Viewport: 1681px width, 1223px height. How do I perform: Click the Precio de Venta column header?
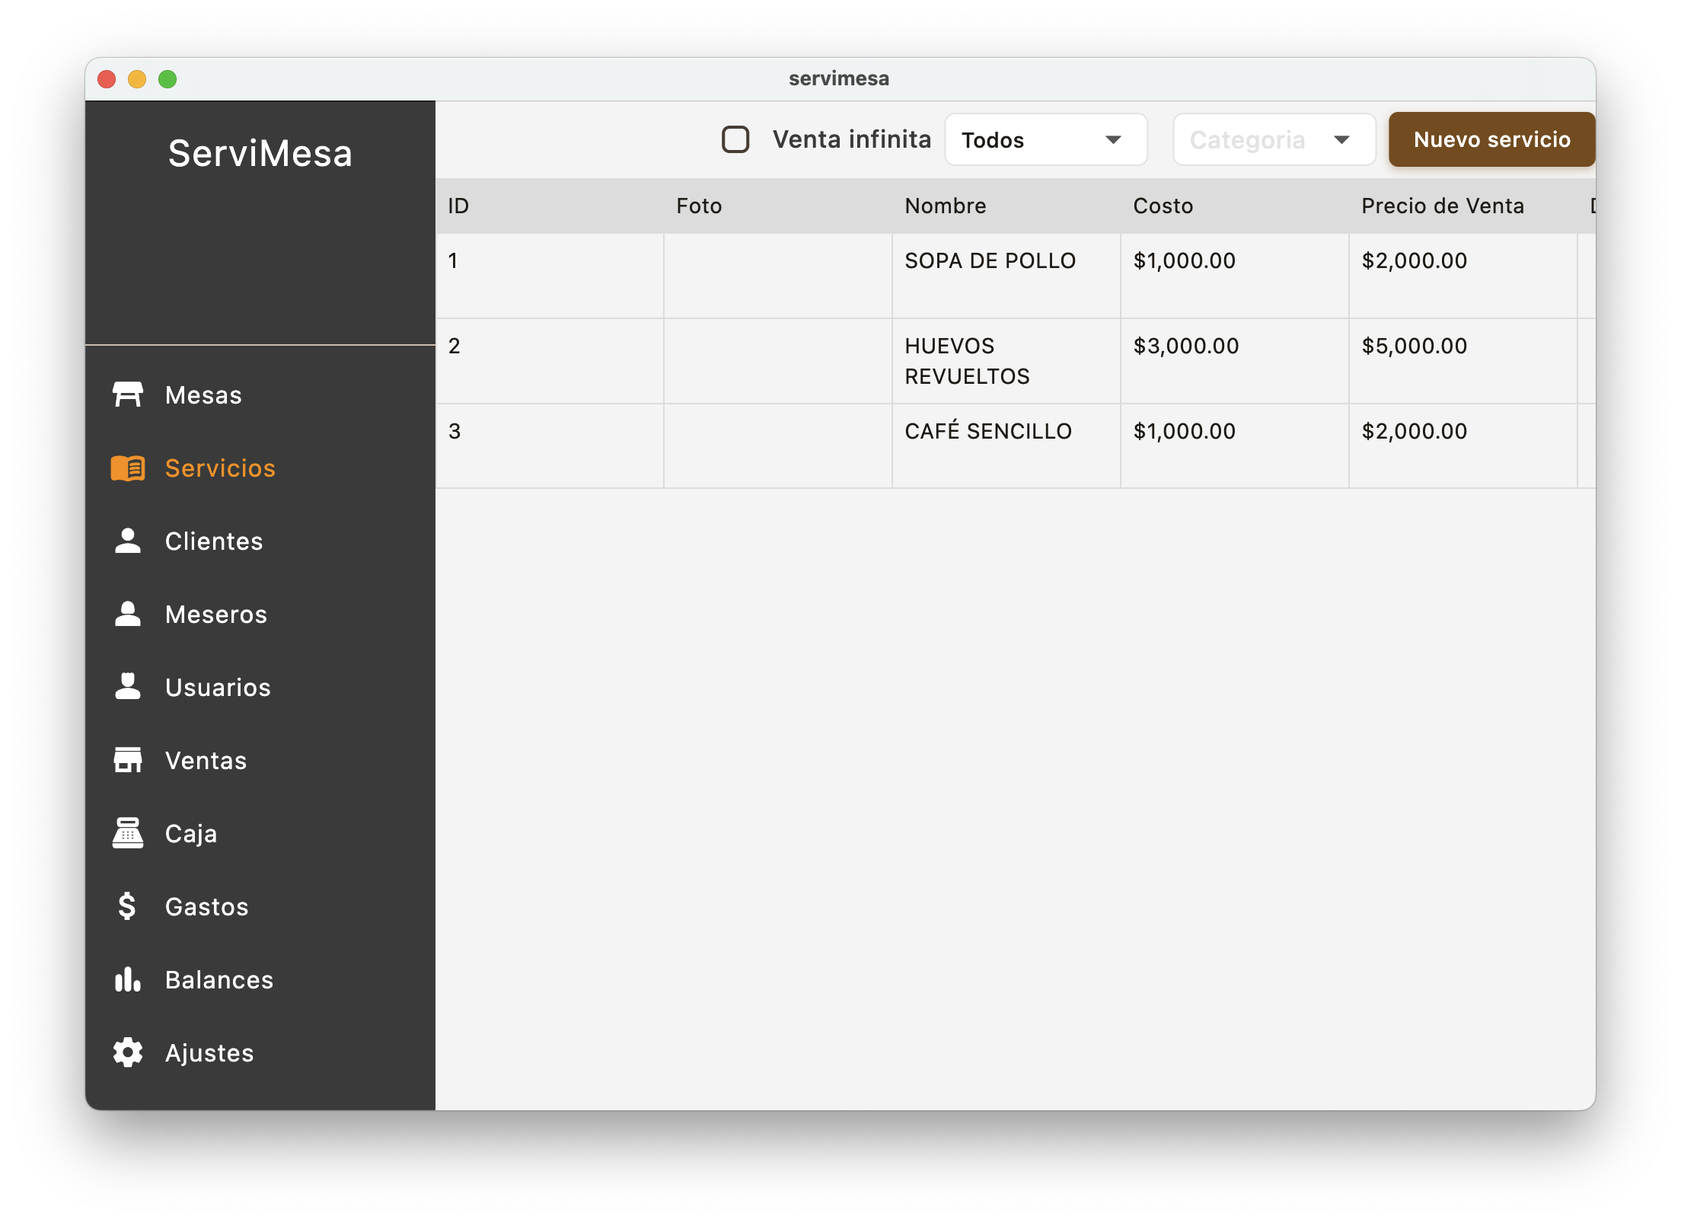pyautogui.click(x=1442, y=206)
